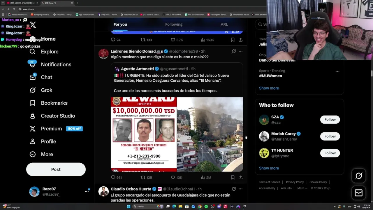Image resolution: width=373 pixels, height=210 pixels.
Task: Click Grok icon on Claudio Ochoa Huerta post
Action: click(x=233, y=189)
